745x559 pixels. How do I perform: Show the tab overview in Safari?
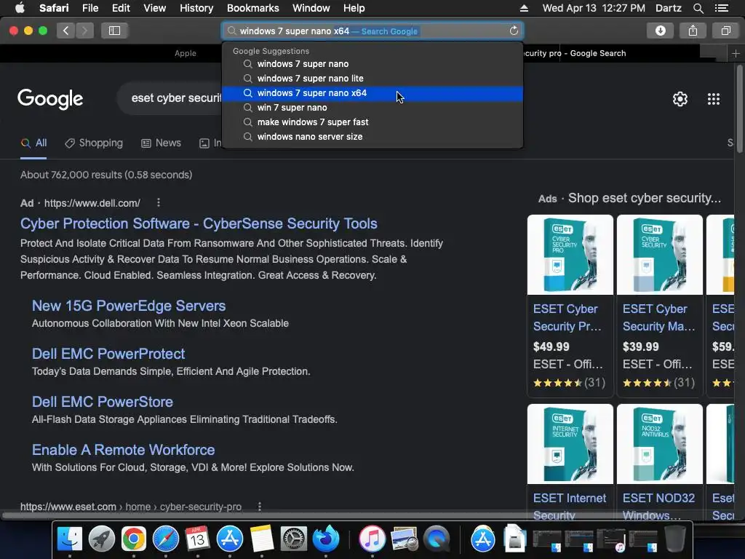click(725, 31)
